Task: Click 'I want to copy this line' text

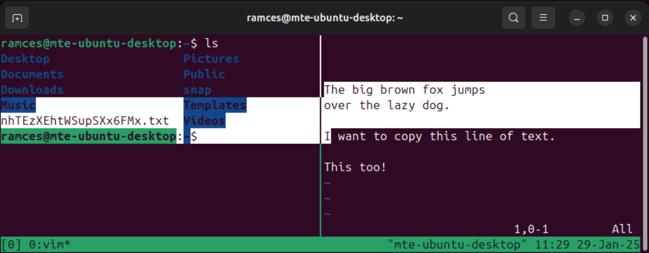Action: click(x=439, y=136)
